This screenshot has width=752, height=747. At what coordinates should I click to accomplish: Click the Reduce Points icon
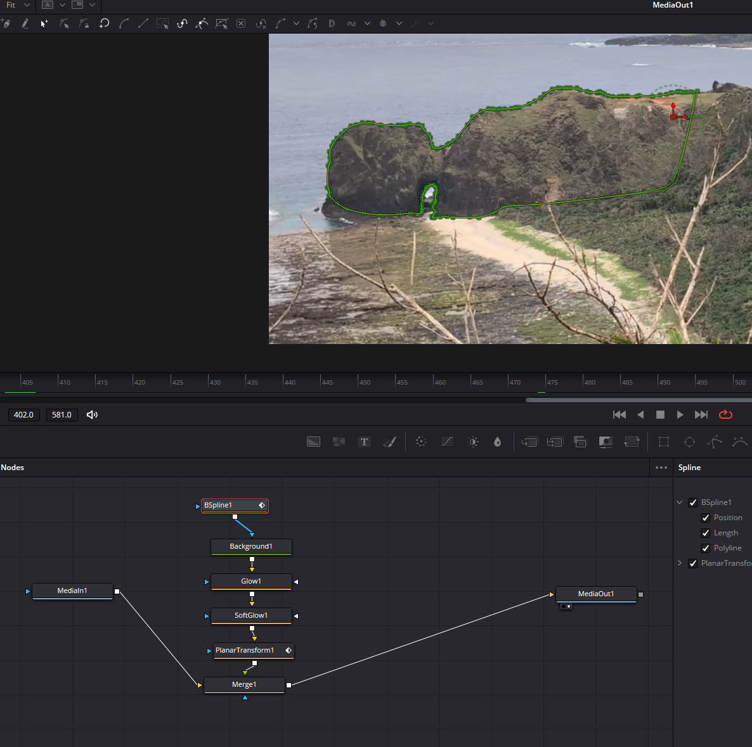pyautogui.click(x=280, y=23)
